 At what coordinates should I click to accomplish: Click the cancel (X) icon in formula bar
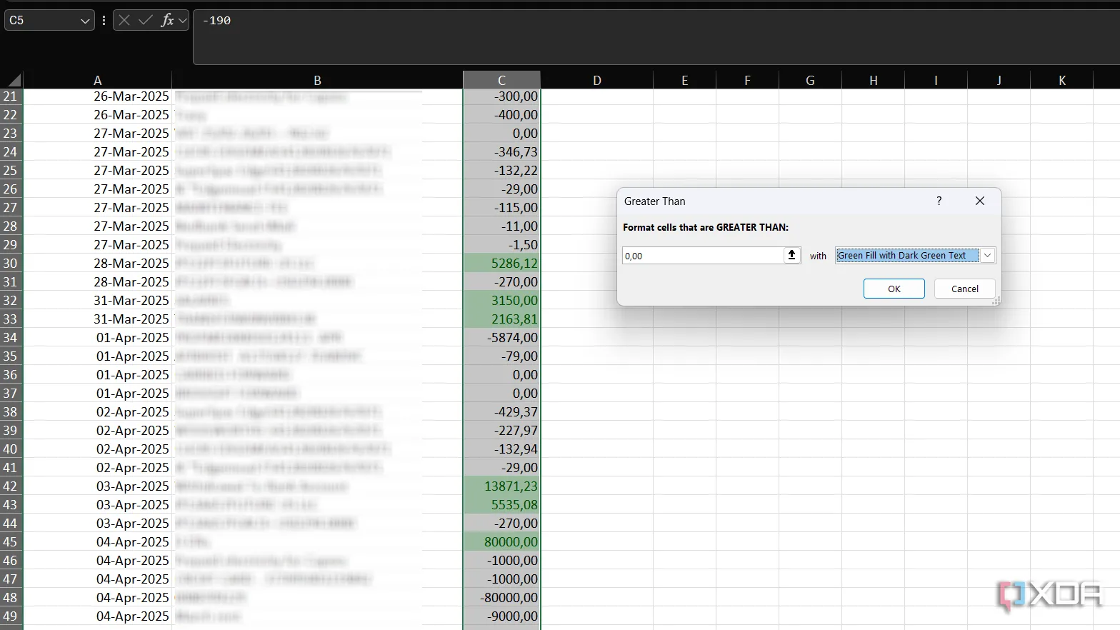(124, 20)
